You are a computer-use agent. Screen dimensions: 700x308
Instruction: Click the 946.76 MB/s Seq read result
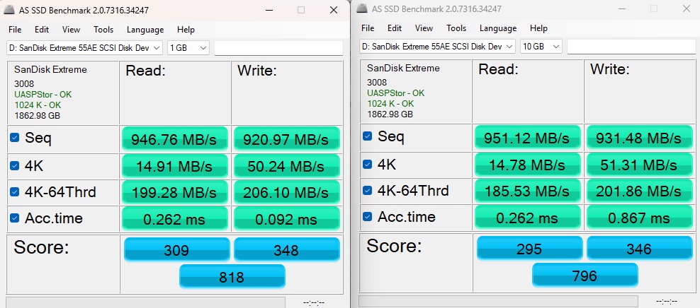tap(175, 140)
